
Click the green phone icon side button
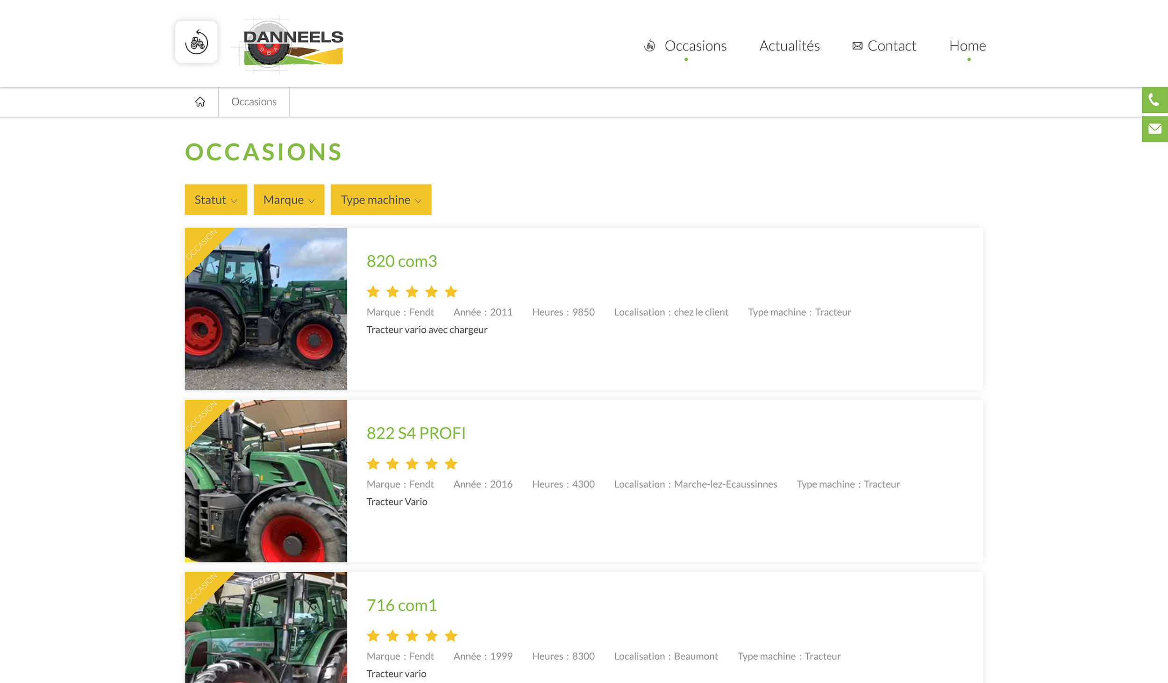1154,100
